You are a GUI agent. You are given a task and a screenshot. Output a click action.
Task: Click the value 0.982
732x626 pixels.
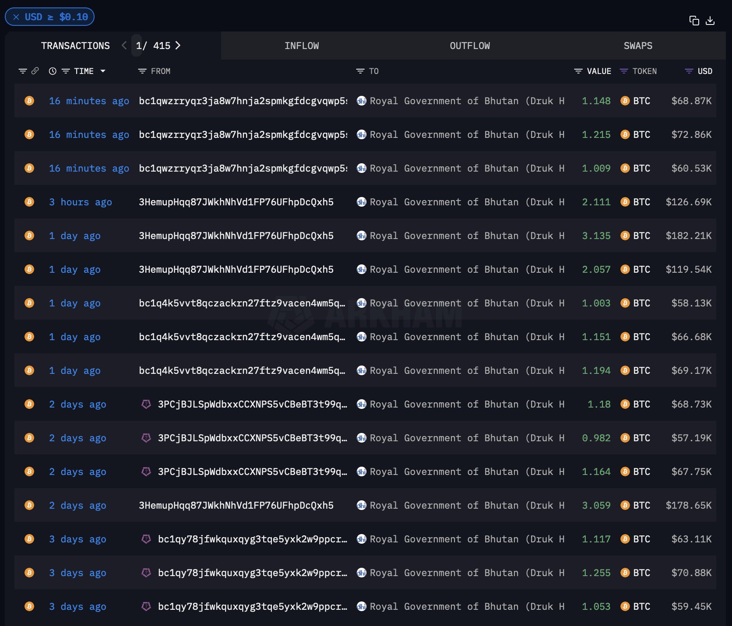click(x=596, y=438)
